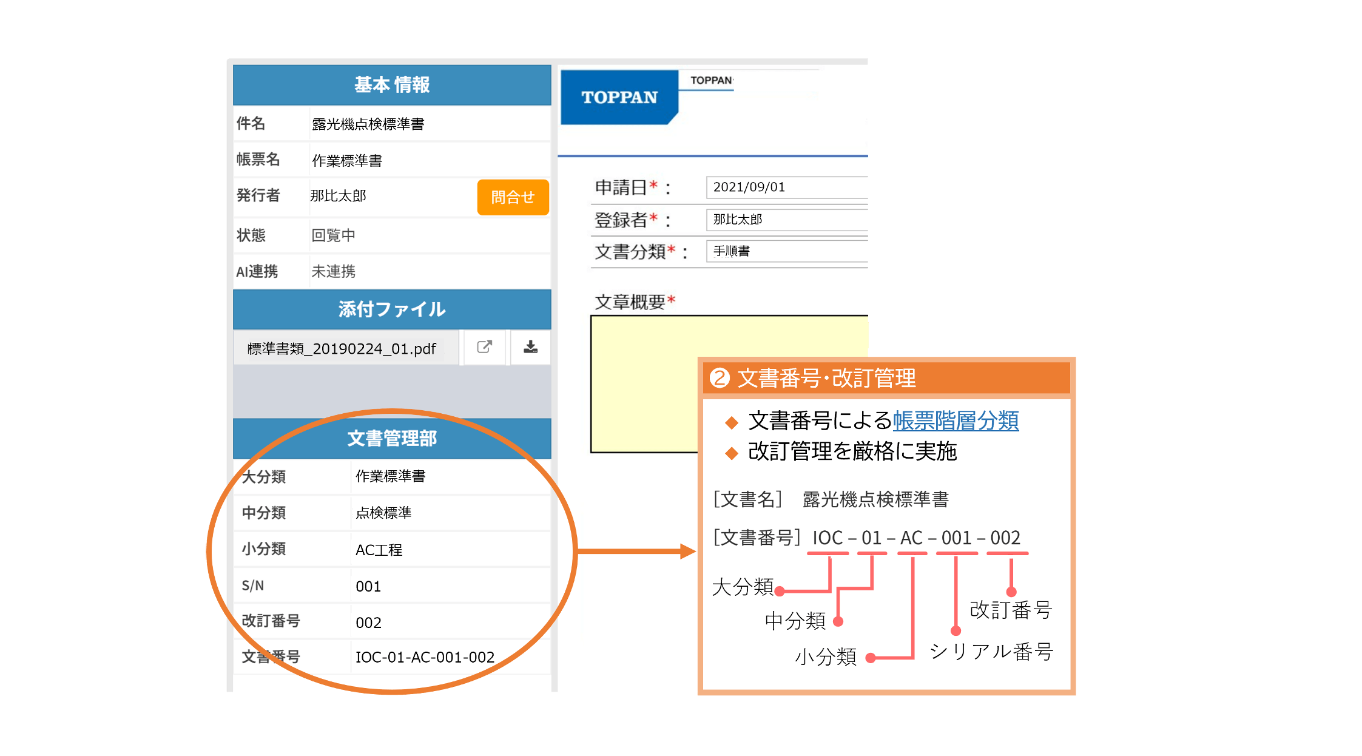The image size is (1362, 756).
Task: Select 中分類 value 点検標準
Action: pyautogui.click(x=383, y=513)
